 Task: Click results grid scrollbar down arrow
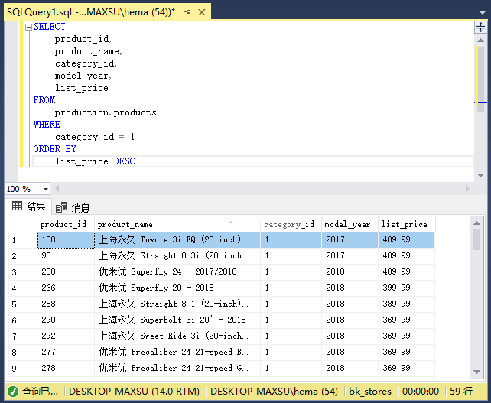[476, 372]
